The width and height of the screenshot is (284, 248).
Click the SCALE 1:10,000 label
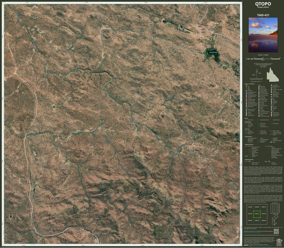pyautogui.click(x=263, y=55)
